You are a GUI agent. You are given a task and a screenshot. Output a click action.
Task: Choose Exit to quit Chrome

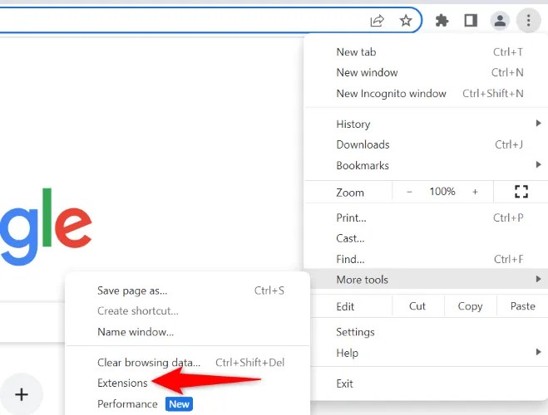(x=427, y=383)
